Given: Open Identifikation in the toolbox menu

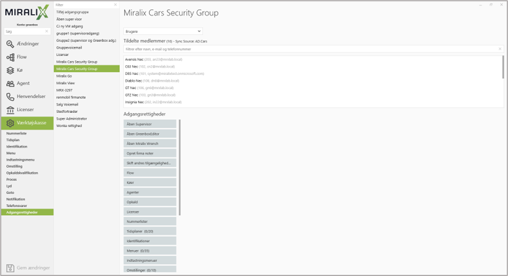Looking at the screenshot, I should coord(17,146).
